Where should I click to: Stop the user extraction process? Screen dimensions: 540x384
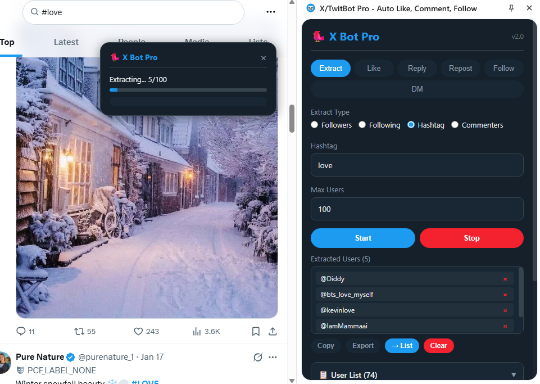point(471,238)
